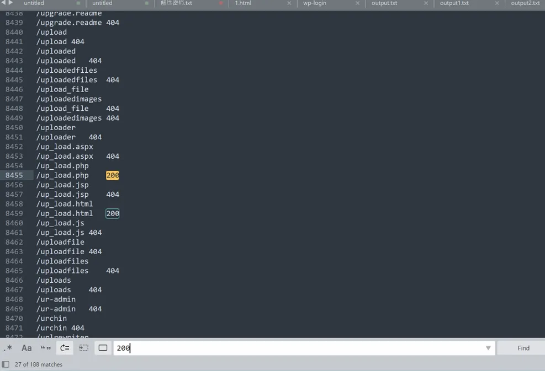Click /up_load.jsp on line 8456
The height and width of the screenshot is (371, 545).
coord(62,185)
